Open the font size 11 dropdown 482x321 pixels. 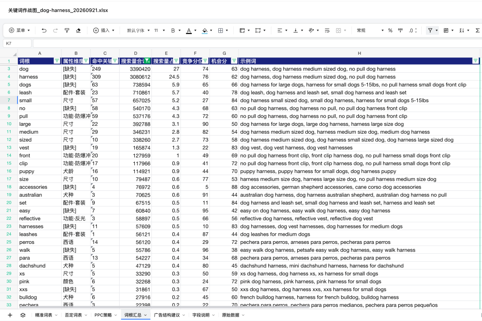pyautogui.click(x=159, y=30)
